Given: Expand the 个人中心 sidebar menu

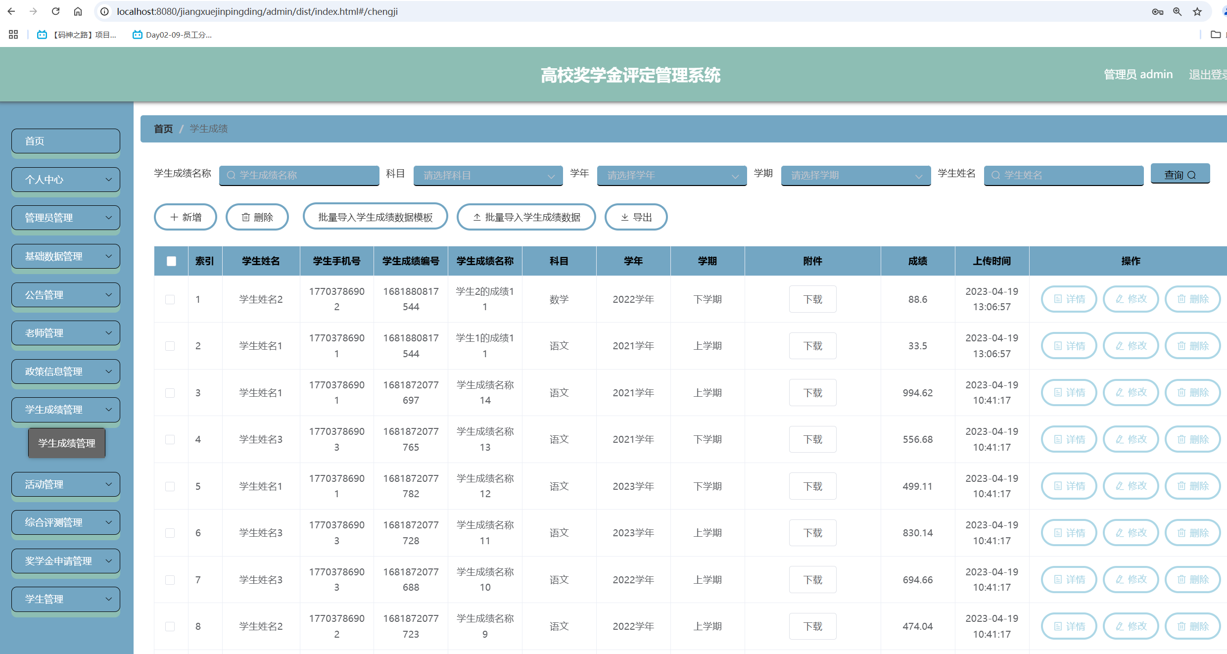Looking at the screenshot, I should 66,180.
